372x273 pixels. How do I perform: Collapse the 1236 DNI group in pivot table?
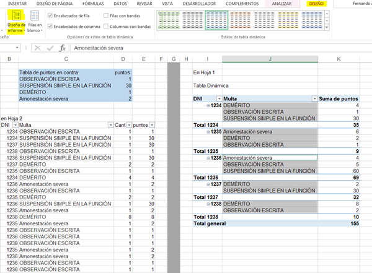(208, 158)
